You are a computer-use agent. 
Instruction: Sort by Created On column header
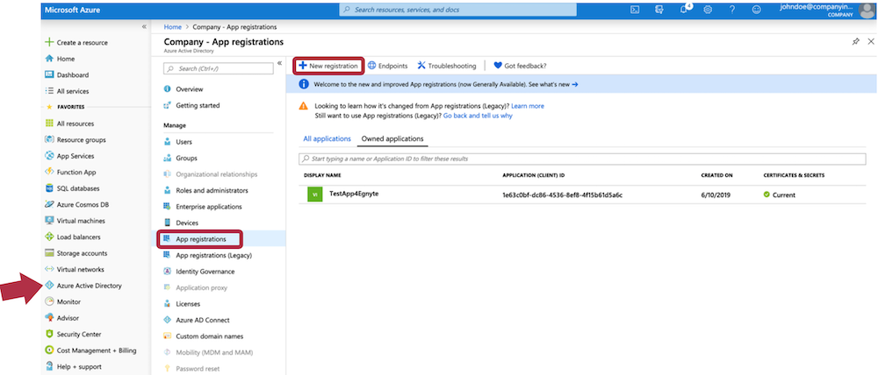[716, 175]
